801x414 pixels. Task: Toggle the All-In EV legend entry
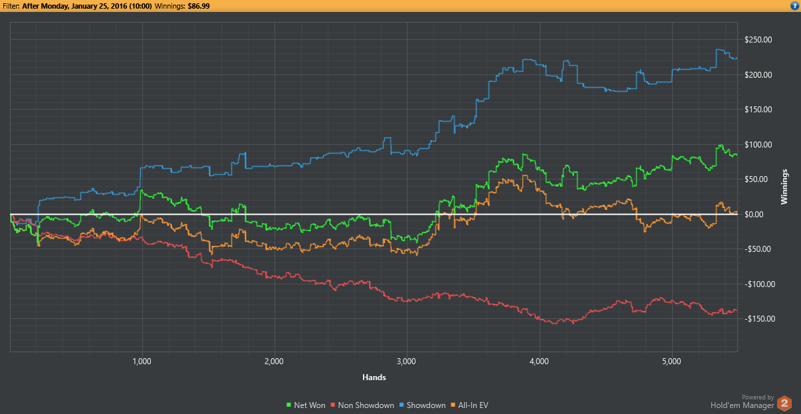pos(470,405)
